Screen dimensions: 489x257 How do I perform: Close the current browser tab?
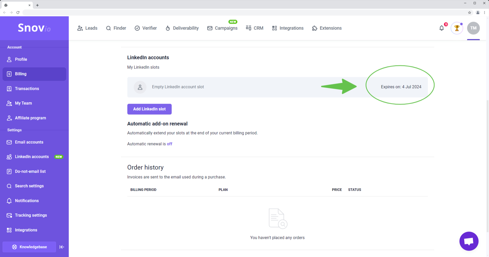click(x=30, y=5)
